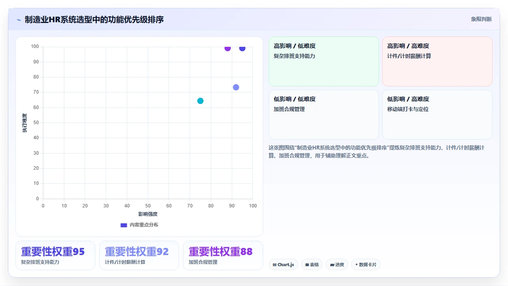508x286 pixels.
Task: Click the summary paragraph starting 这张图围绕
Action: tap(376, 152)
